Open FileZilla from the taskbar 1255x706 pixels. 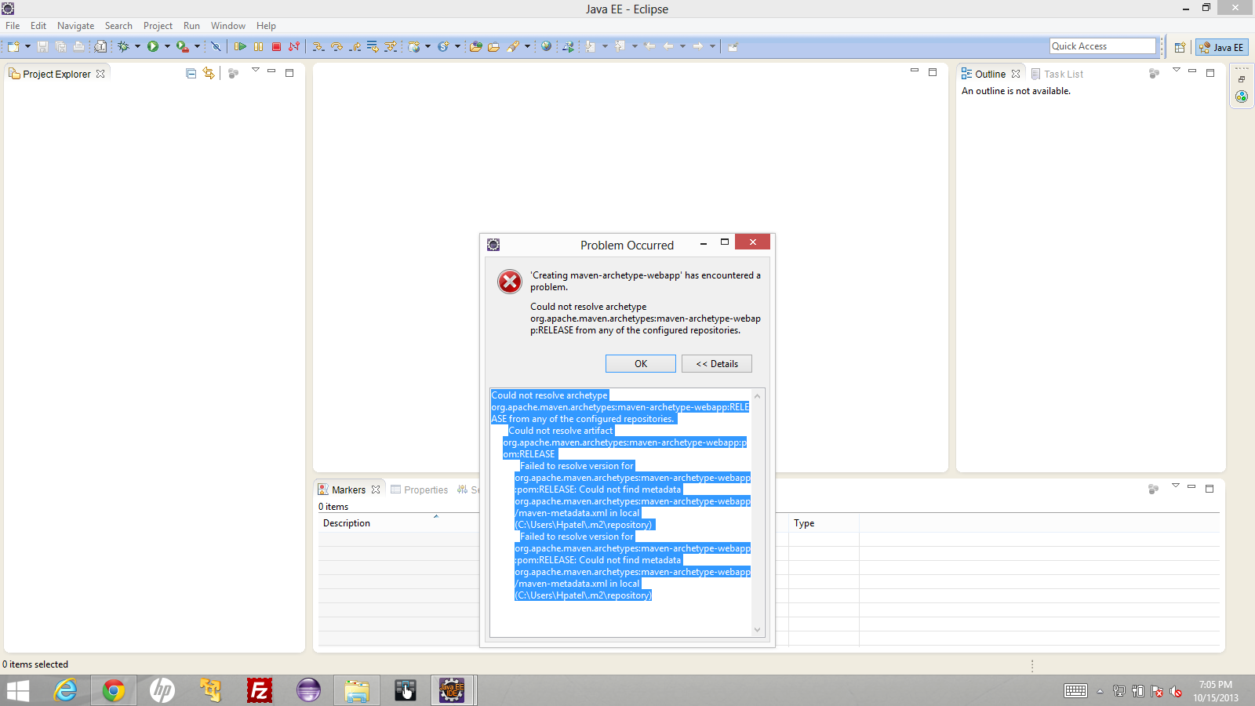click(x=259, y=690)
